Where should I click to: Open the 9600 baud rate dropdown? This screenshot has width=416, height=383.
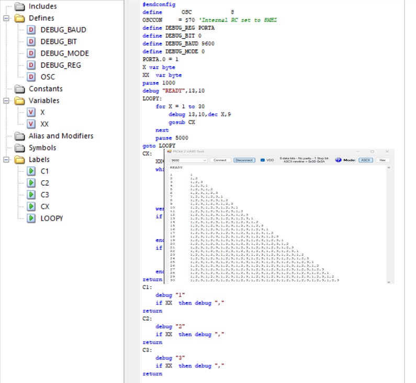[204, 160]
